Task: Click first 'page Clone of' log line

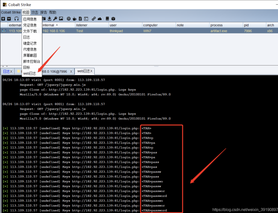Action: click(x=78, y=90)
